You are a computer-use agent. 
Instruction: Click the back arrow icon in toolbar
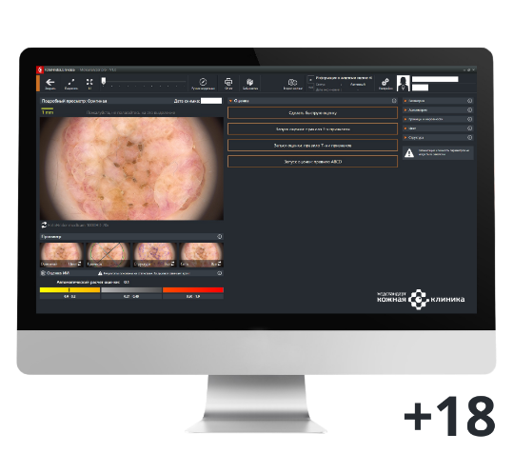pyautogui.click(x=50, y=82)
